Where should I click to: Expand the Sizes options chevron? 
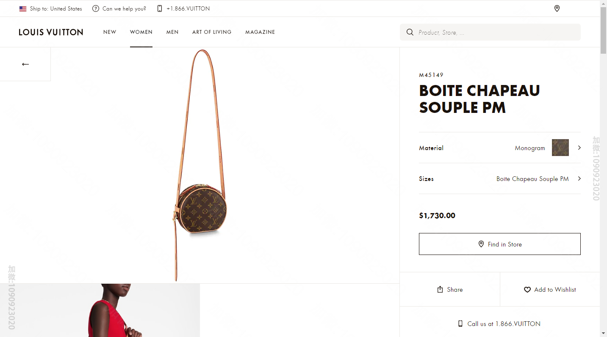coord(579,179)
